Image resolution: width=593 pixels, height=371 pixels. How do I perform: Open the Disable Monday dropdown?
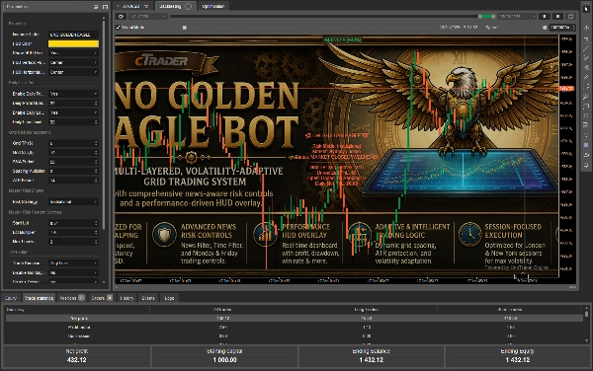(73, 272)
